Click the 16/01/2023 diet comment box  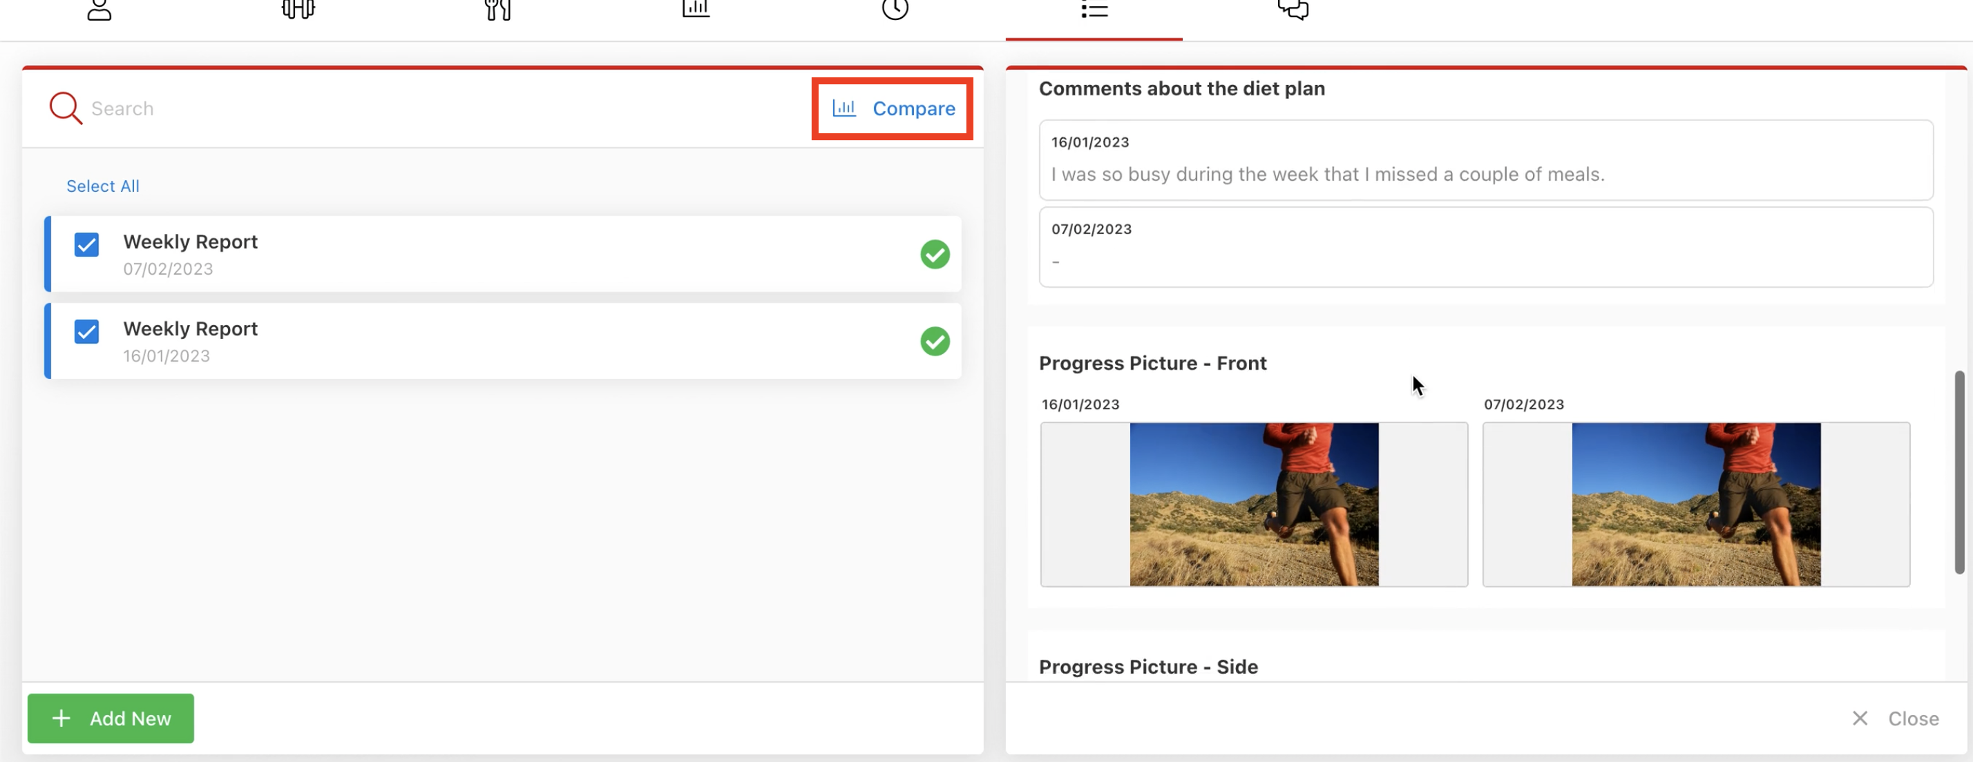(1486, 160)
